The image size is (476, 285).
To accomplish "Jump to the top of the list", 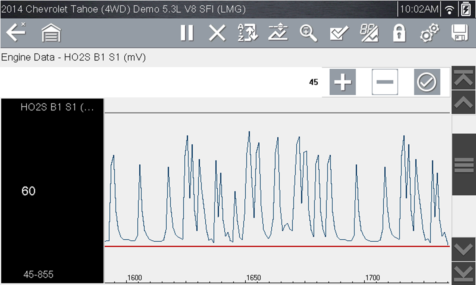I will point(463,78).
